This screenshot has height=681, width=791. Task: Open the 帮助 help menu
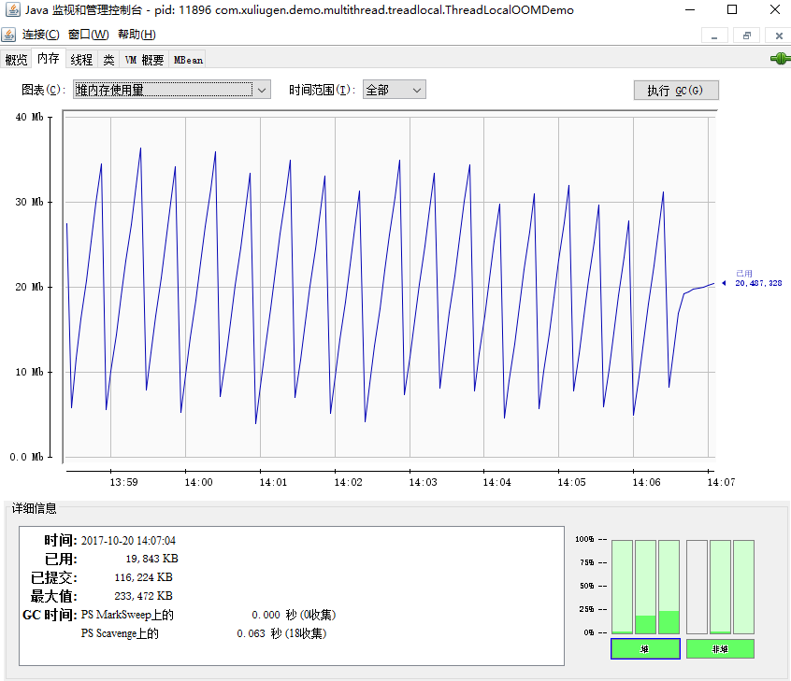[x=137, y=35]
